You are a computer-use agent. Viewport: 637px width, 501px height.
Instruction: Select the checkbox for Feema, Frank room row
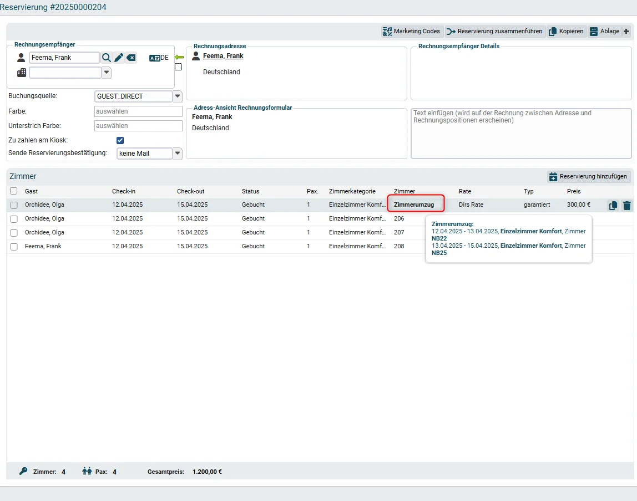(x=14, y=246)
